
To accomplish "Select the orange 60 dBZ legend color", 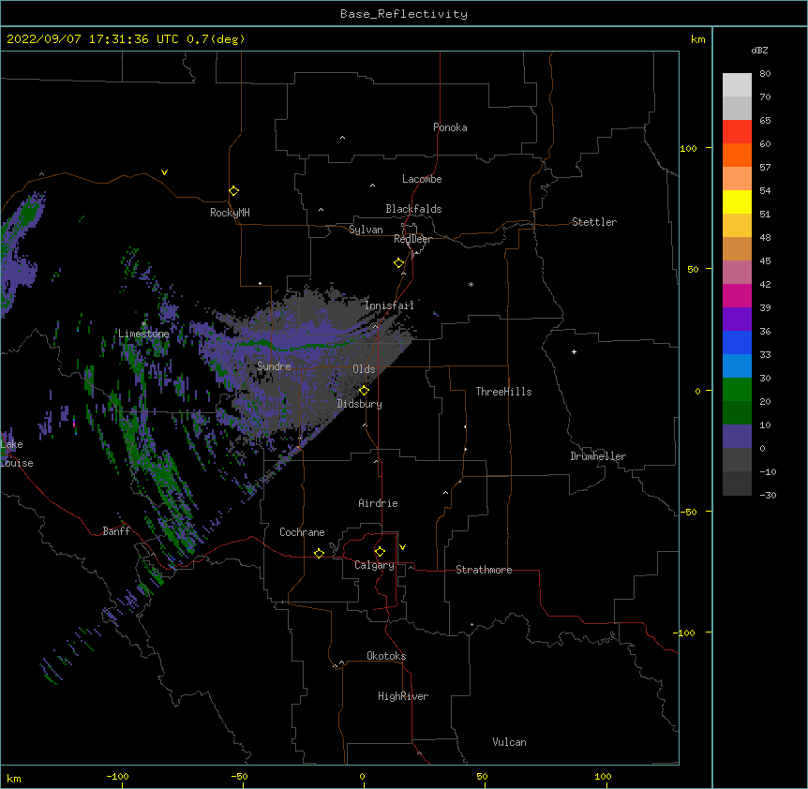I will [737, 155].
